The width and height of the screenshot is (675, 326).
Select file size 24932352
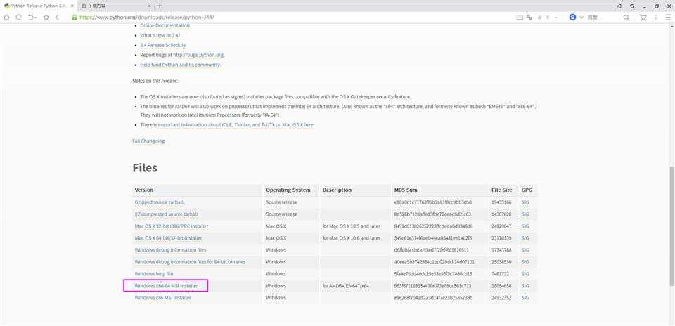501,298
